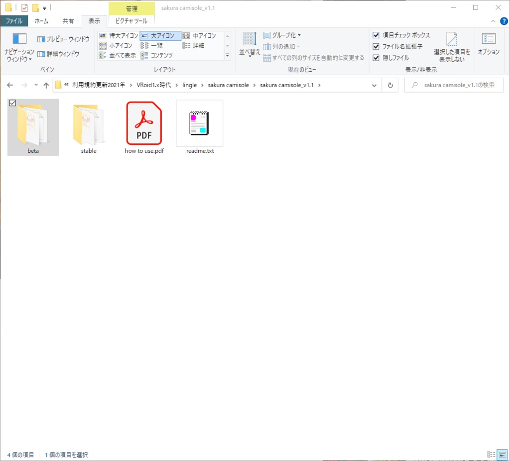Click Add columns (列の追加)
Image resolution: width=510 pixels, height=461 pixels.
(281, 46)
